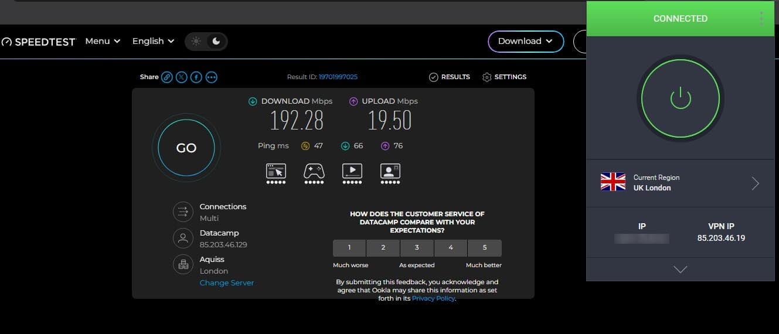Open VPN three-dot options menu
This screenshot has width=779, height=334.
(761, 18)
